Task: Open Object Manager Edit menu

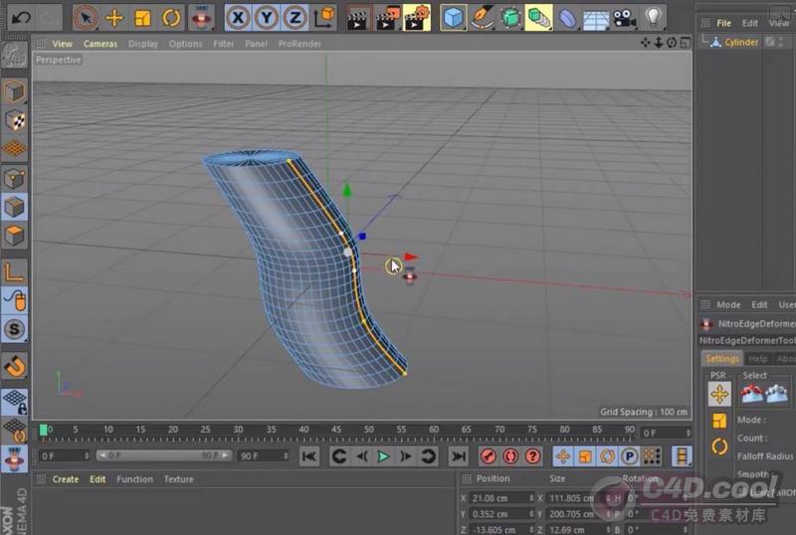Action: coord(749,23)
